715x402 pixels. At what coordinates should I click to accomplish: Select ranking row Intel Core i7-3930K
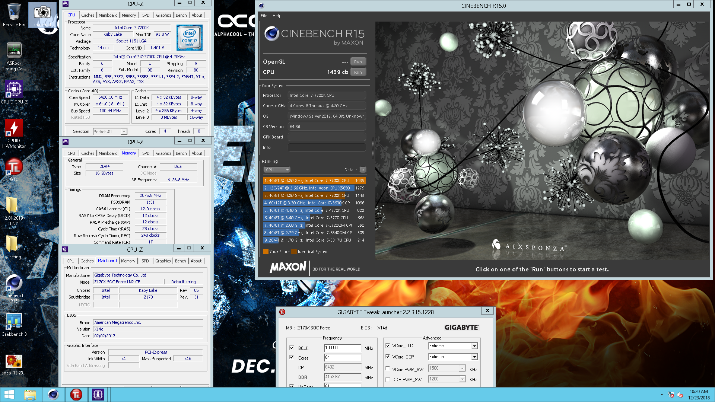[314, 203]
